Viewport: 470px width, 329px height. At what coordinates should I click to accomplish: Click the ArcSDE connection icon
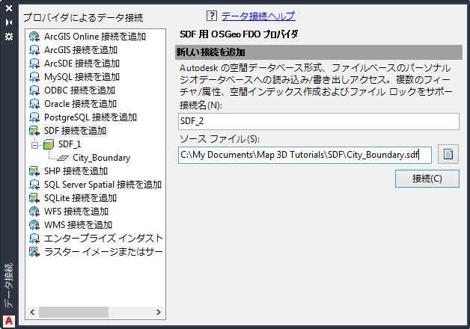34,64
